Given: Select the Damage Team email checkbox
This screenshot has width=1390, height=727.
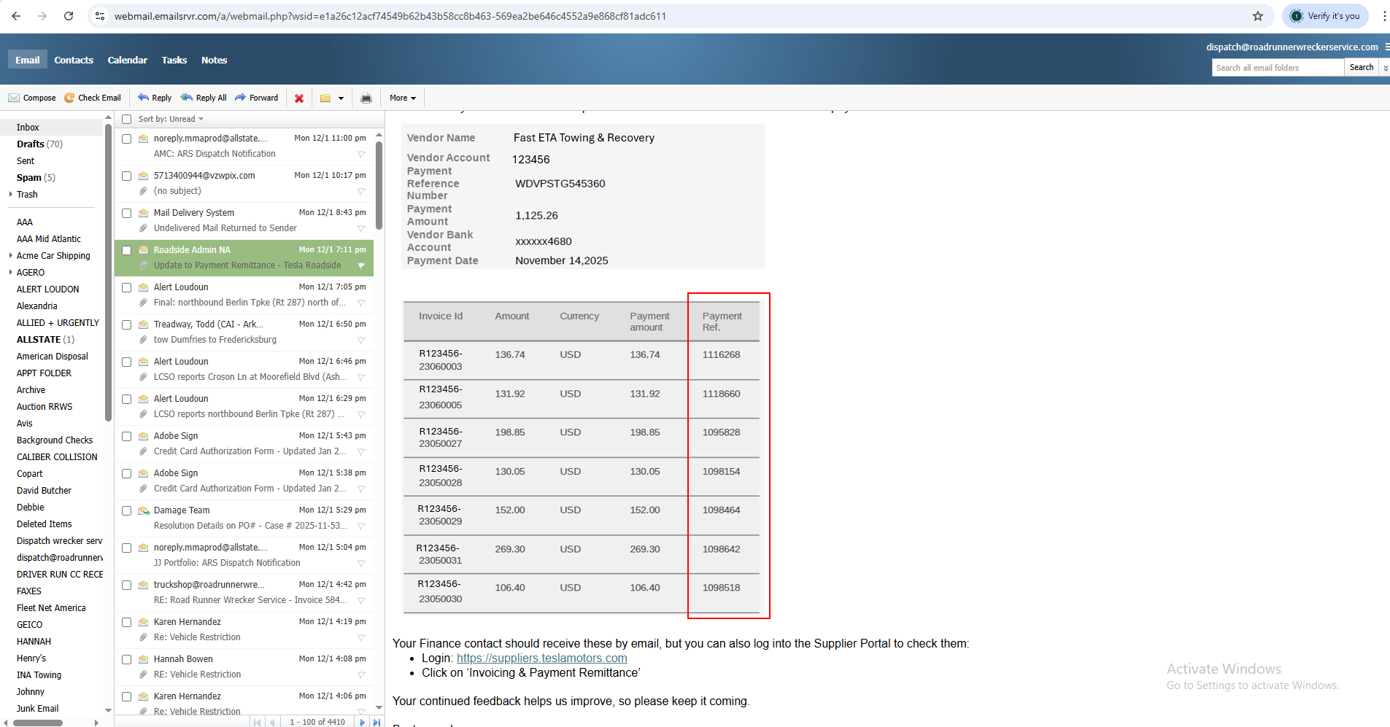Looking at the screenshot, I should click(x=127, y=511).
